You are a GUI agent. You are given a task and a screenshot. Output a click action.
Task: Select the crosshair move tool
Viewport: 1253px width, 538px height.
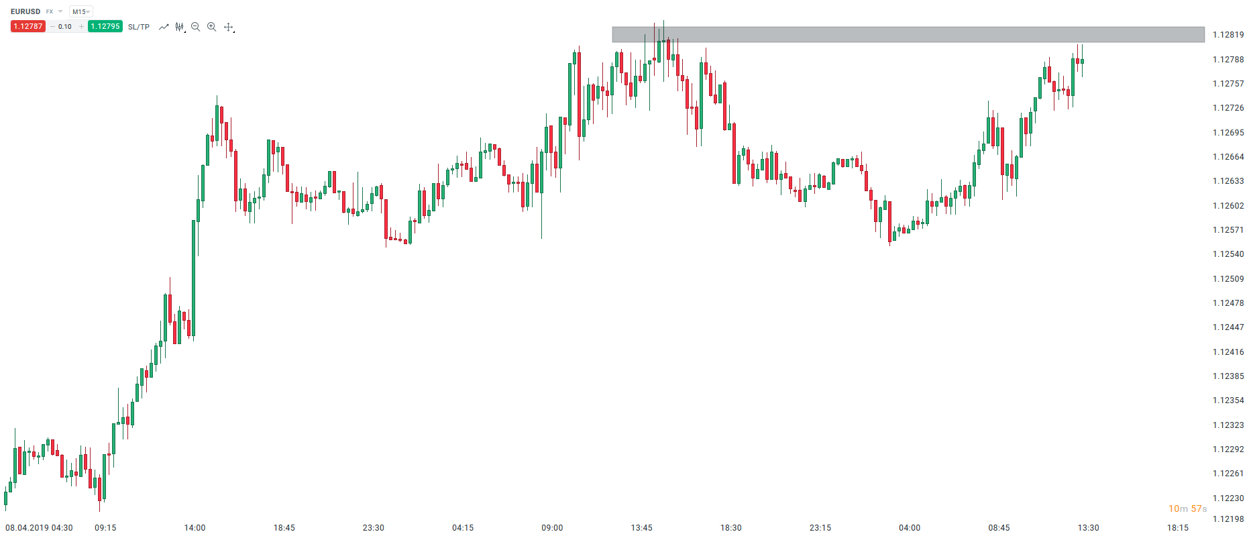[229, 27]
